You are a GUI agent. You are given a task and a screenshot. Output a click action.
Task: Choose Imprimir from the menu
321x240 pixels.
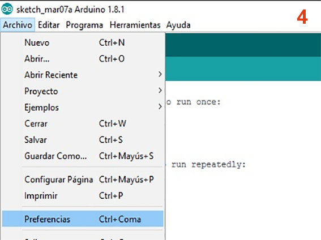pyautogui.click(x=83, y=196)
